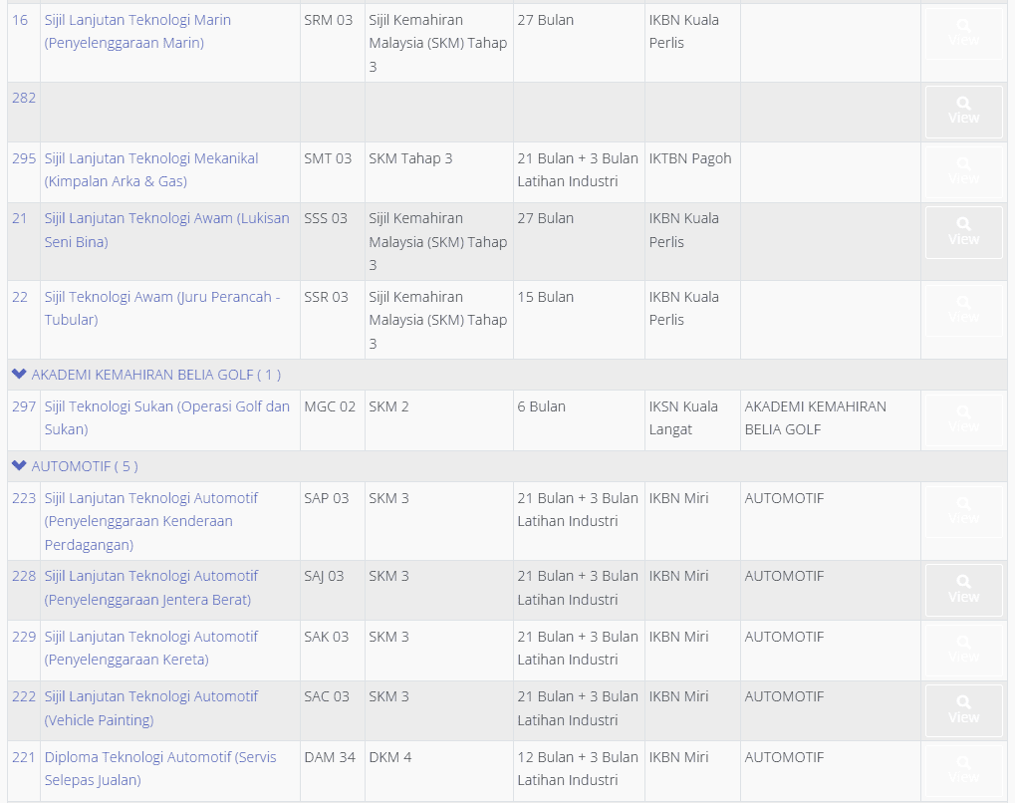This screenshot has height=803, width=1015.
Task: Click View icon in row 282
Action: tap(963, 111)
